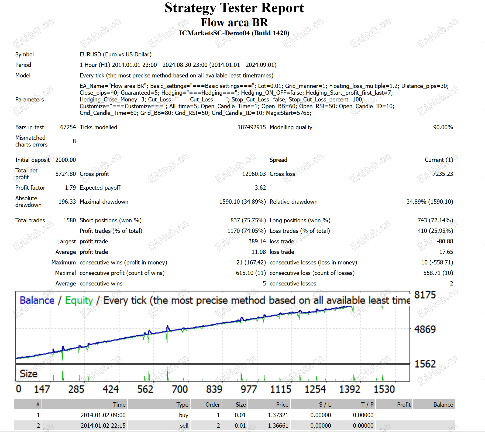Select Maximal drawdown value 1590.10 (34.89%)
The image size is (485, 432).
click(x=242, y=202)
